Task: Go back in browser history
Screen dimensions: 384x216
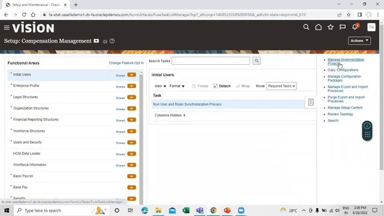Action: tap(6, 14)
